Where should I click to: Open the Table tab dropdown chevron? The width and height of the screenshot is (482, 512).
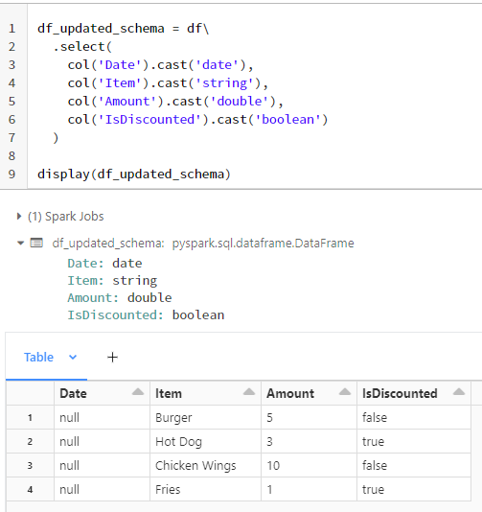click(x=73, y=357)
